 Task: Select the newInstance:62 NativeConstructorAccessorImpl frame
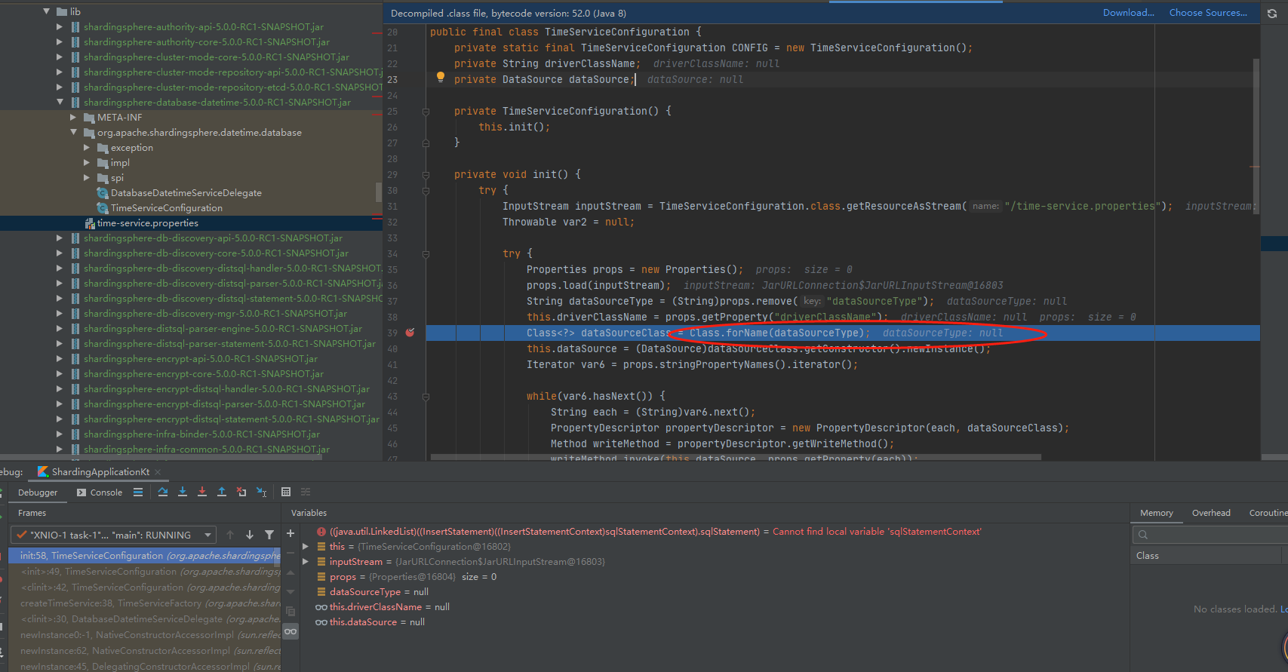(145, 651)
